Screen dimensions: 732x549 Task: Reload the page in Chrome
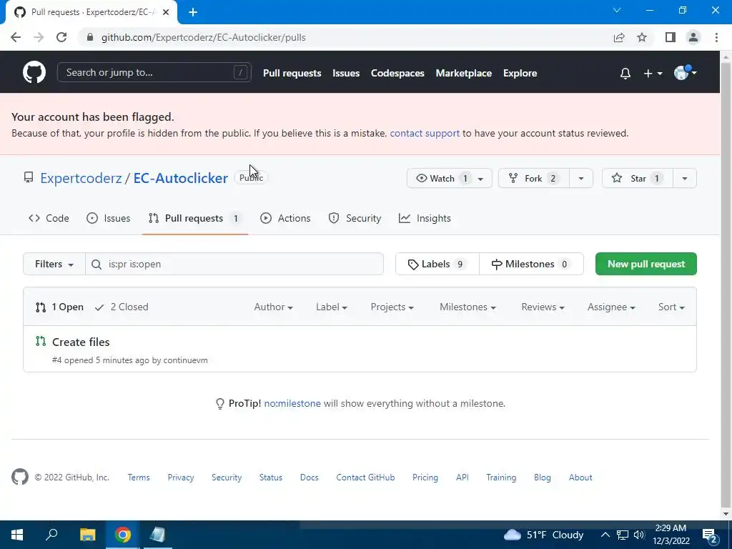(x=61, y=37)
